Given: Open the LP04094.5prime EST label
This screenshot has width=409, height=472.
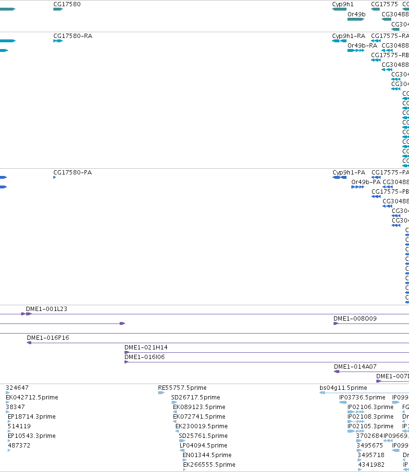Looking at the screenshot, I should coord(203,446).
